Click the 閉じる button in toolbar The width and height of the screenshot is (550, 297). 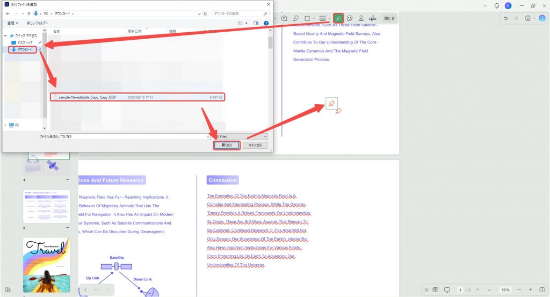(389, 18)
